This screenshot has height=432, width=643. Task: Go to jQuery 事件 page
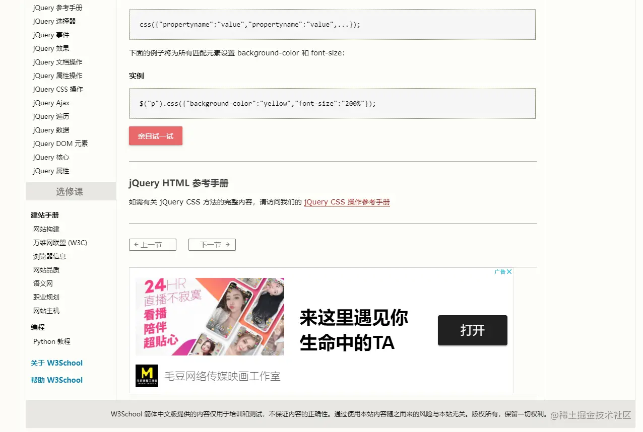[51, 35]
